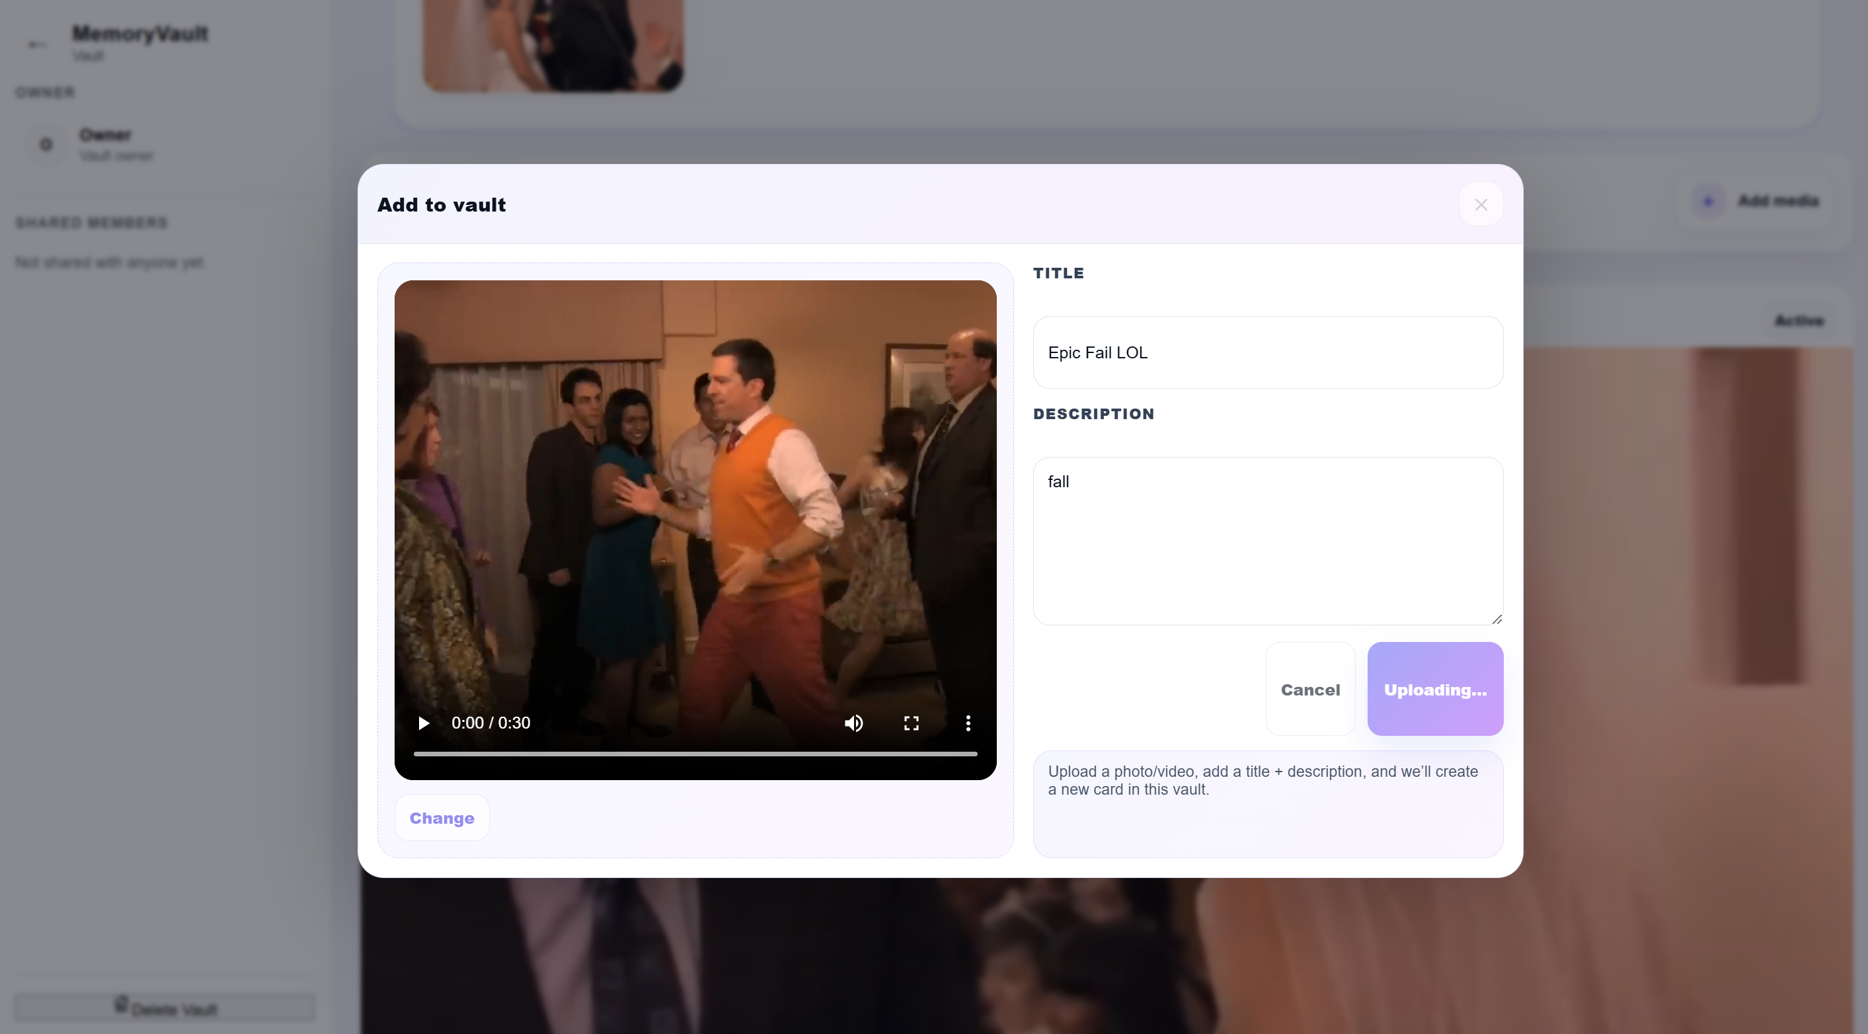Enter fullscreen video mode
The width and height of the screenshot is (1868, 1034).
(911, 723)
